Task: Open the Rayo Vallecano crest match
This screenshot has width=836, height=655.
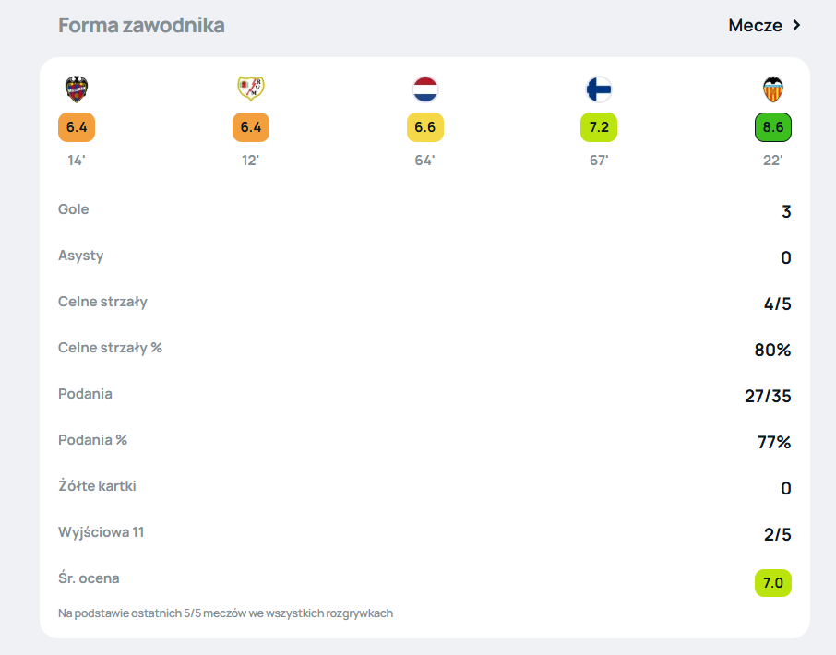Action: pos(251,89)
